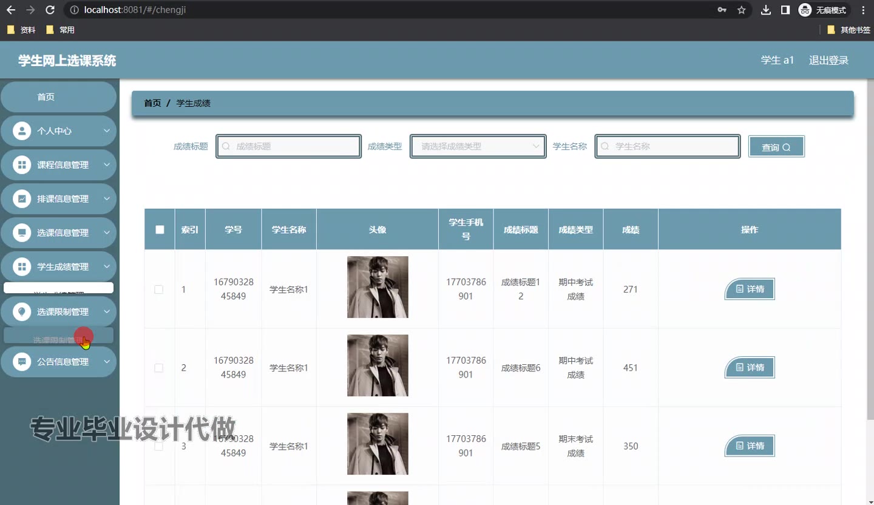Open the browser downloads icon

coord(766,10)
